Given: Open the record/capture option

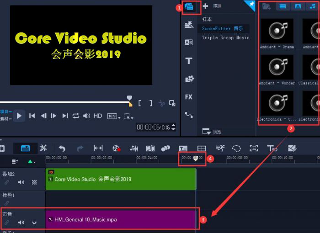Looking at the screenshot, I should [x=116, y=148].
